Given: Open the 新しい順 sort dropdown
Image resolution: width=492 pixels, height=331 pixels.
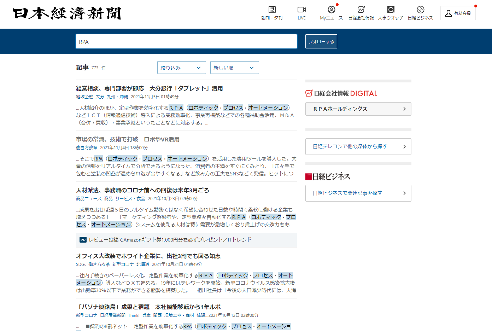Looking at the screenshot, I should [235, 68].
